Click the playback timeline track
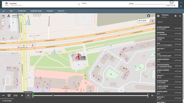The height and width of the screenshot is (103, 184). pos(90,96)
